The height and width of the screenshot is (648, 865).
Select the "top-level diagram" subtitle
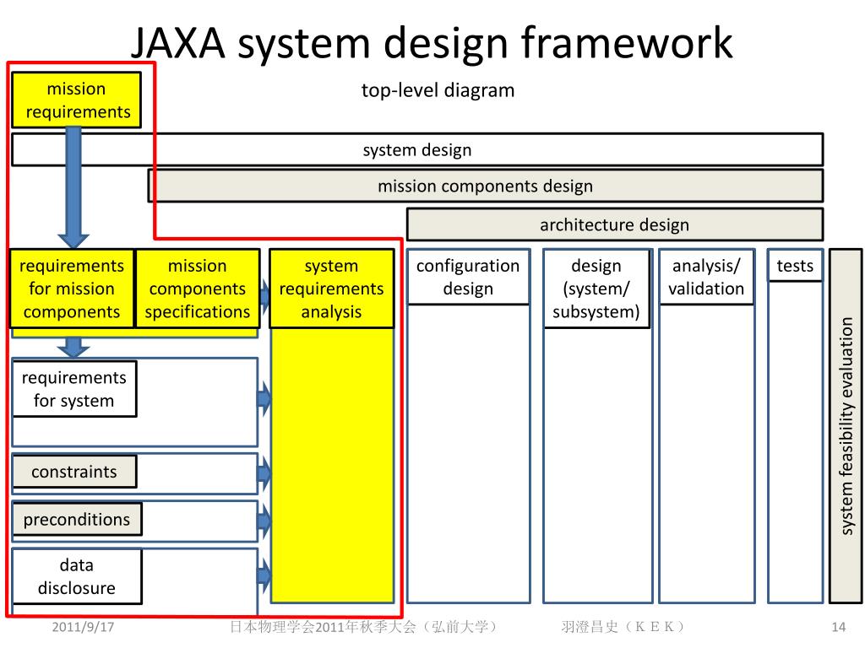coord(438,89)
